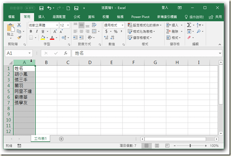Click the Save icon in quick access toolbar
The height and width of the screenshot is (156, 231).
(41, 8)
